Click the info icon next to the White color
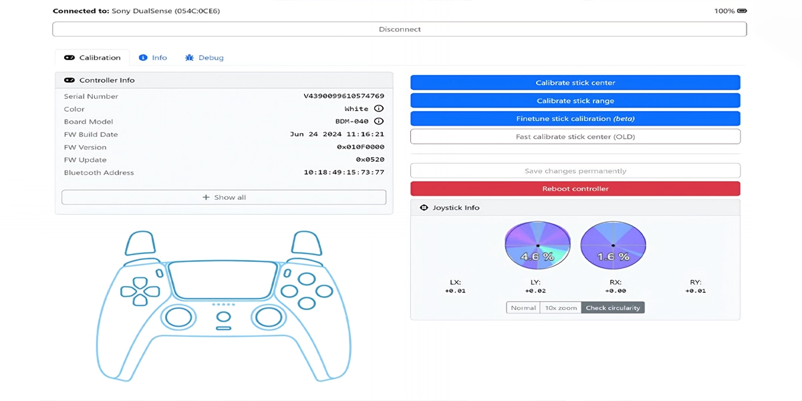 point(378,108)
